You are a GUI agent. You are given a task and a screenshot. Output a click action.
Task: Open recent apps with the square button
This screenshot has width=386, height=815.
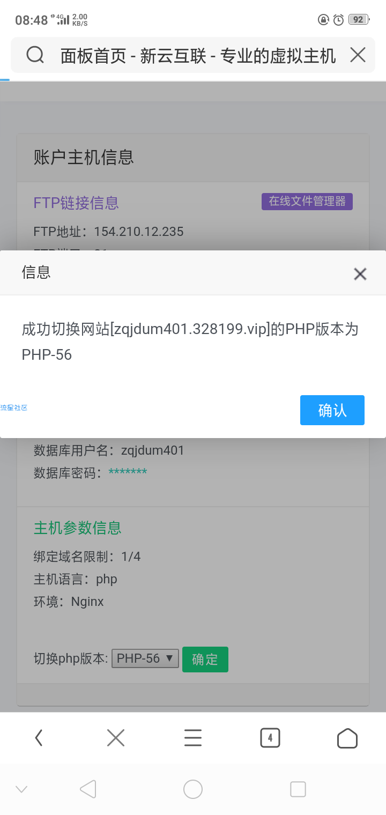click(298, 789)
